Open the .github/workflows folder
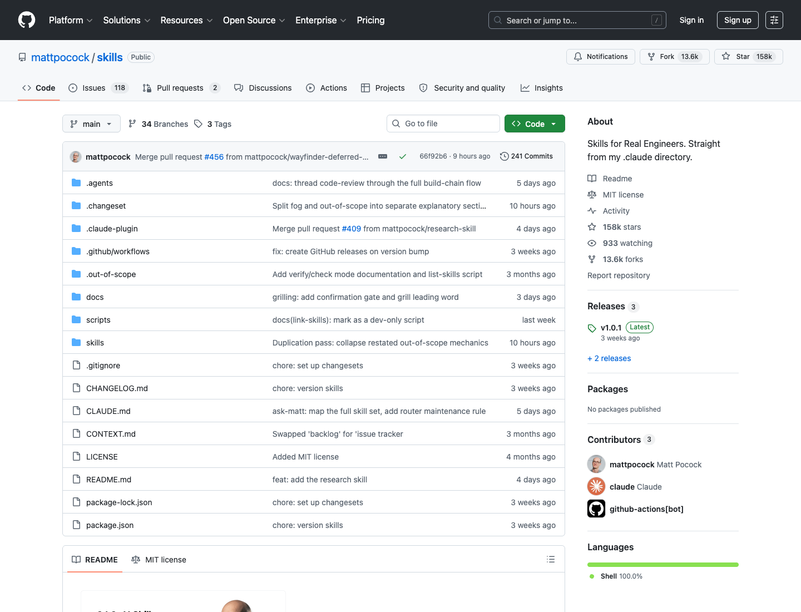Viewport: 801px width, 612px height. coord(118,251)
